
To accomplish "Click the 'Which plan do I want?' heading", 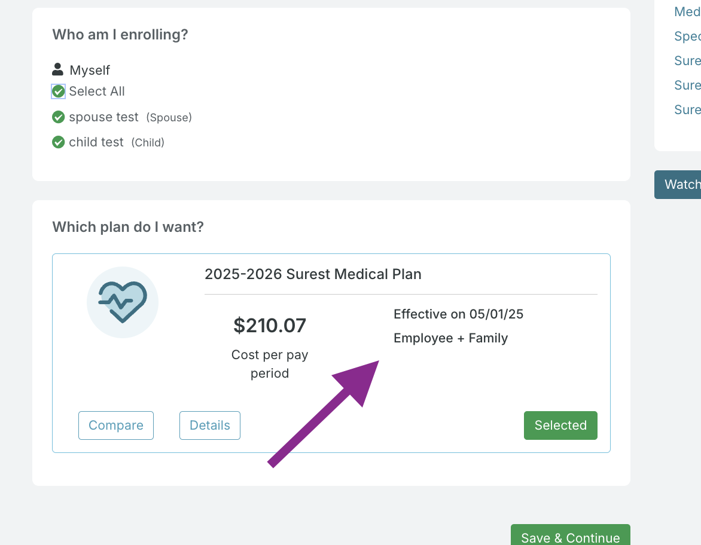I will [128, 227].
